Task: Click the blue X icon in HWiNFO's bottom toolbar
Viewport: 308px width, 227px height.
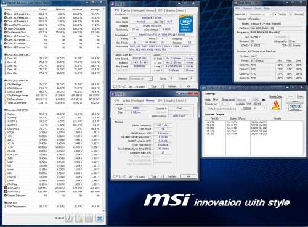Action: click(x=100, y=218)
